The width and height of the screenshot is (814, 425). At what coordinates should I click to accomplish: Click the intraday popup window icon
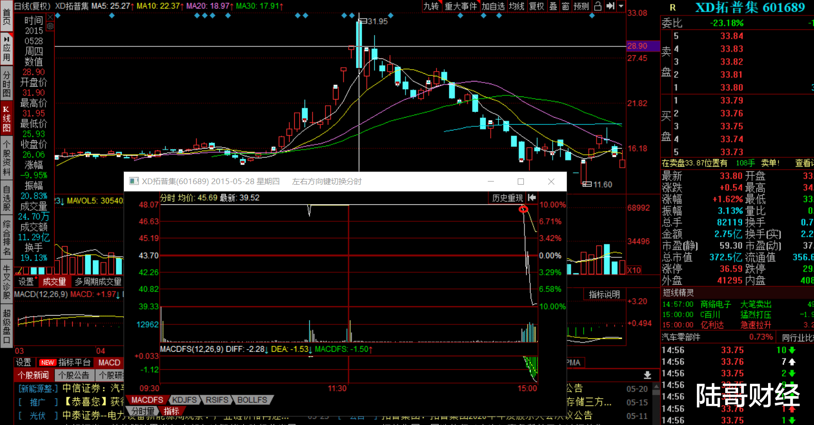coord(134,181)
